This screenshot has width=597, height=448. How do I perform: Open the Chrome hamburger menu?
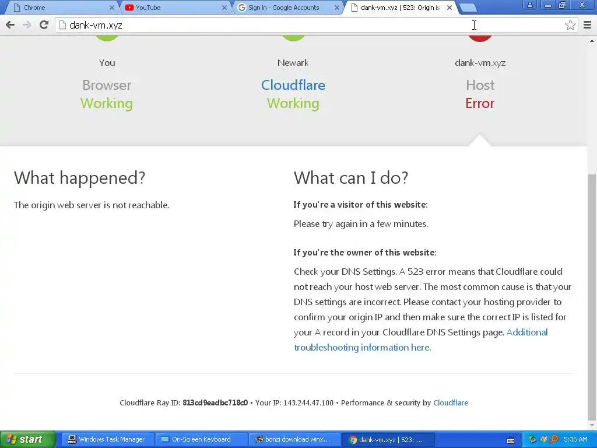tap(588, 24)
